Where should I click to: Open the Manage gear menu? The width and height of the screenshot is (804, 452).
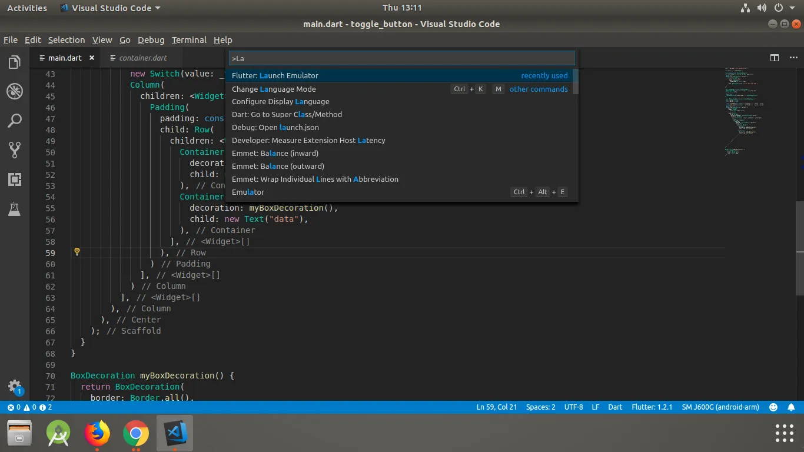pos(15,387)
